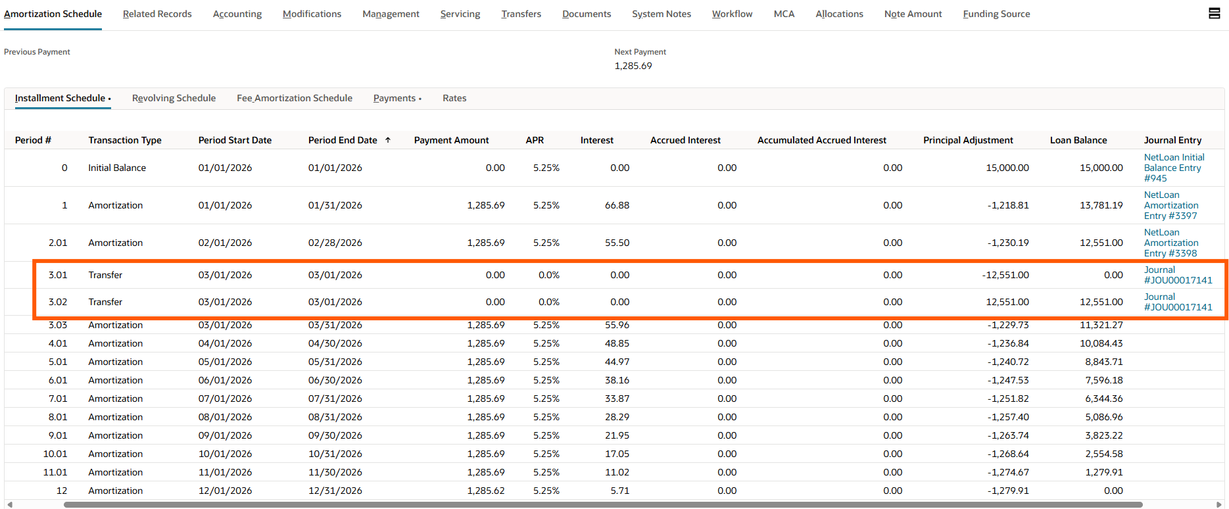Viewport: 1229px width, 509px height.
Task: Switch to the Accounting tab
Action: click(237, 14)
